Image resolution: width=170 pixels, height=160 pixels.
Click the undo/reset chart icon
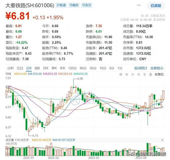(121, 75)
